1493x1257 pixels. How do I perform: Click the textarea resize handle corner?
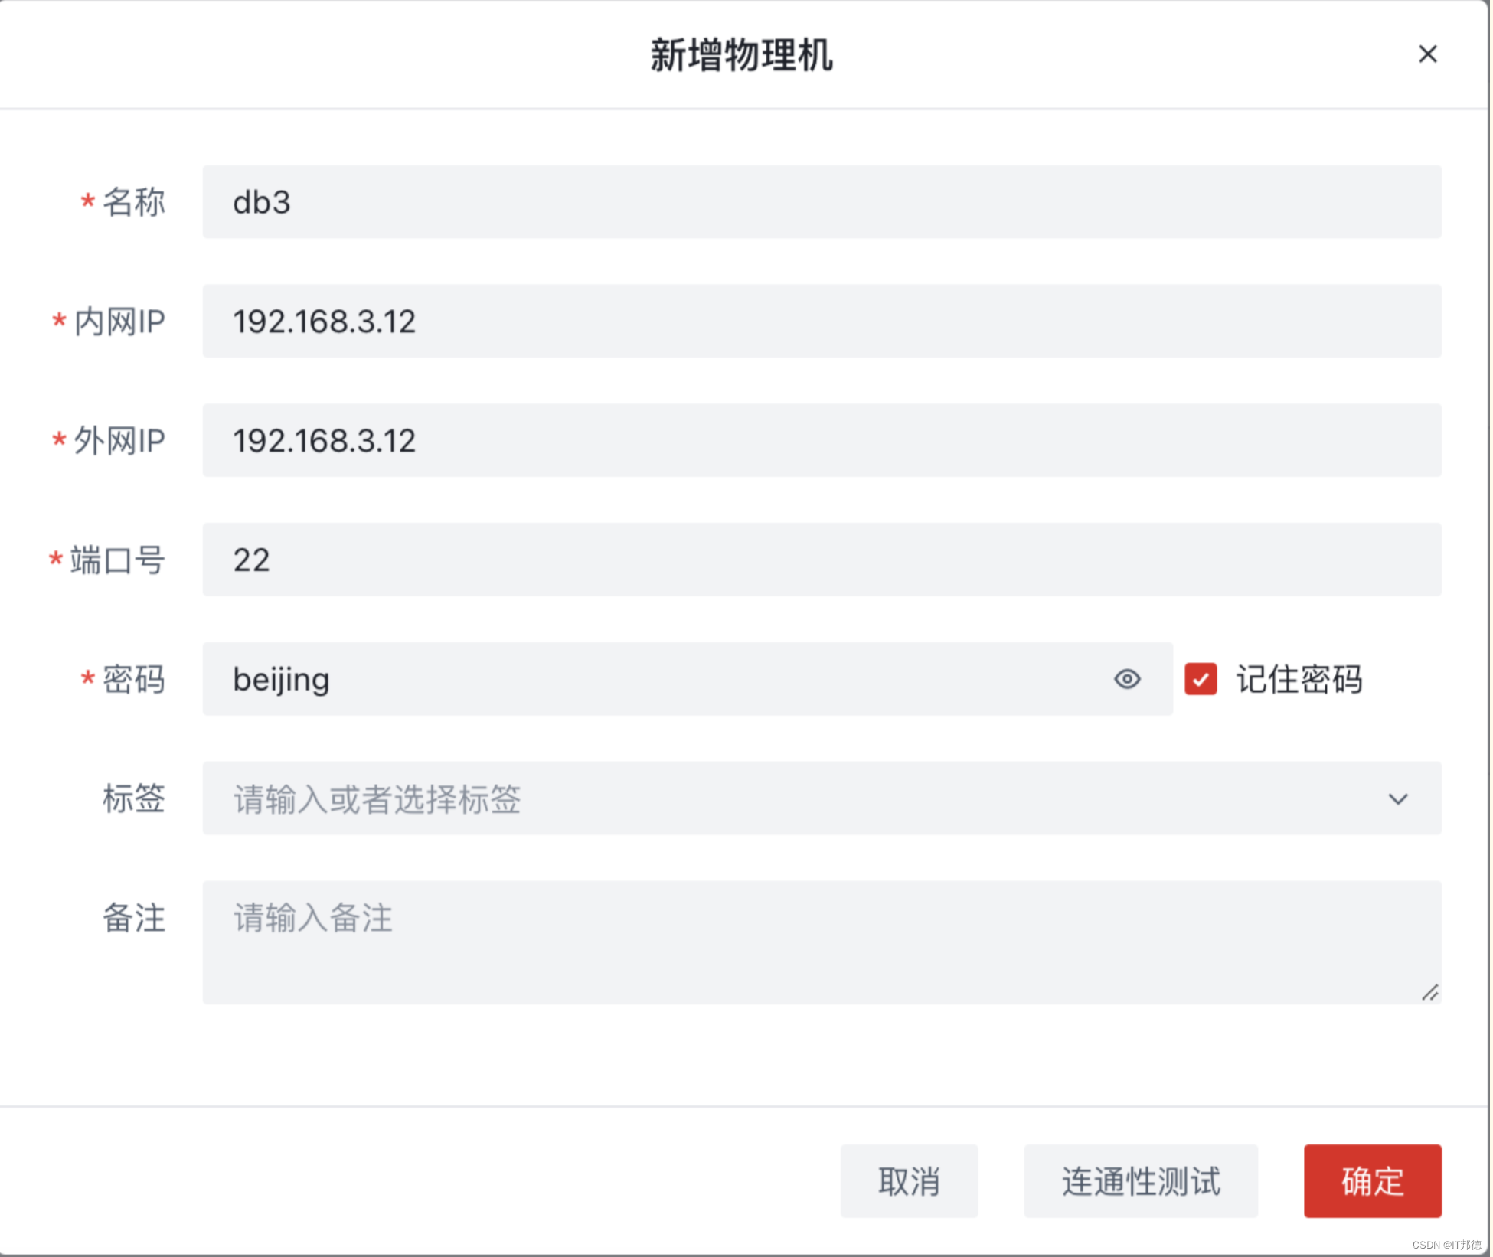point(1430,992)
